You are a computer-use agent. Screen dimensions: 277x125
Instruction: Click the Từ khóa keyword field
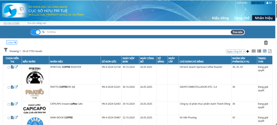pyautogui.click(x=138, y=32)
